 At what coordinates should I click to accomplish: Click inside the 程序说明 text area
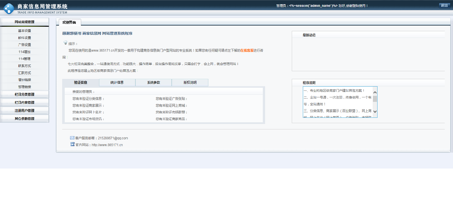coord(337,102)
